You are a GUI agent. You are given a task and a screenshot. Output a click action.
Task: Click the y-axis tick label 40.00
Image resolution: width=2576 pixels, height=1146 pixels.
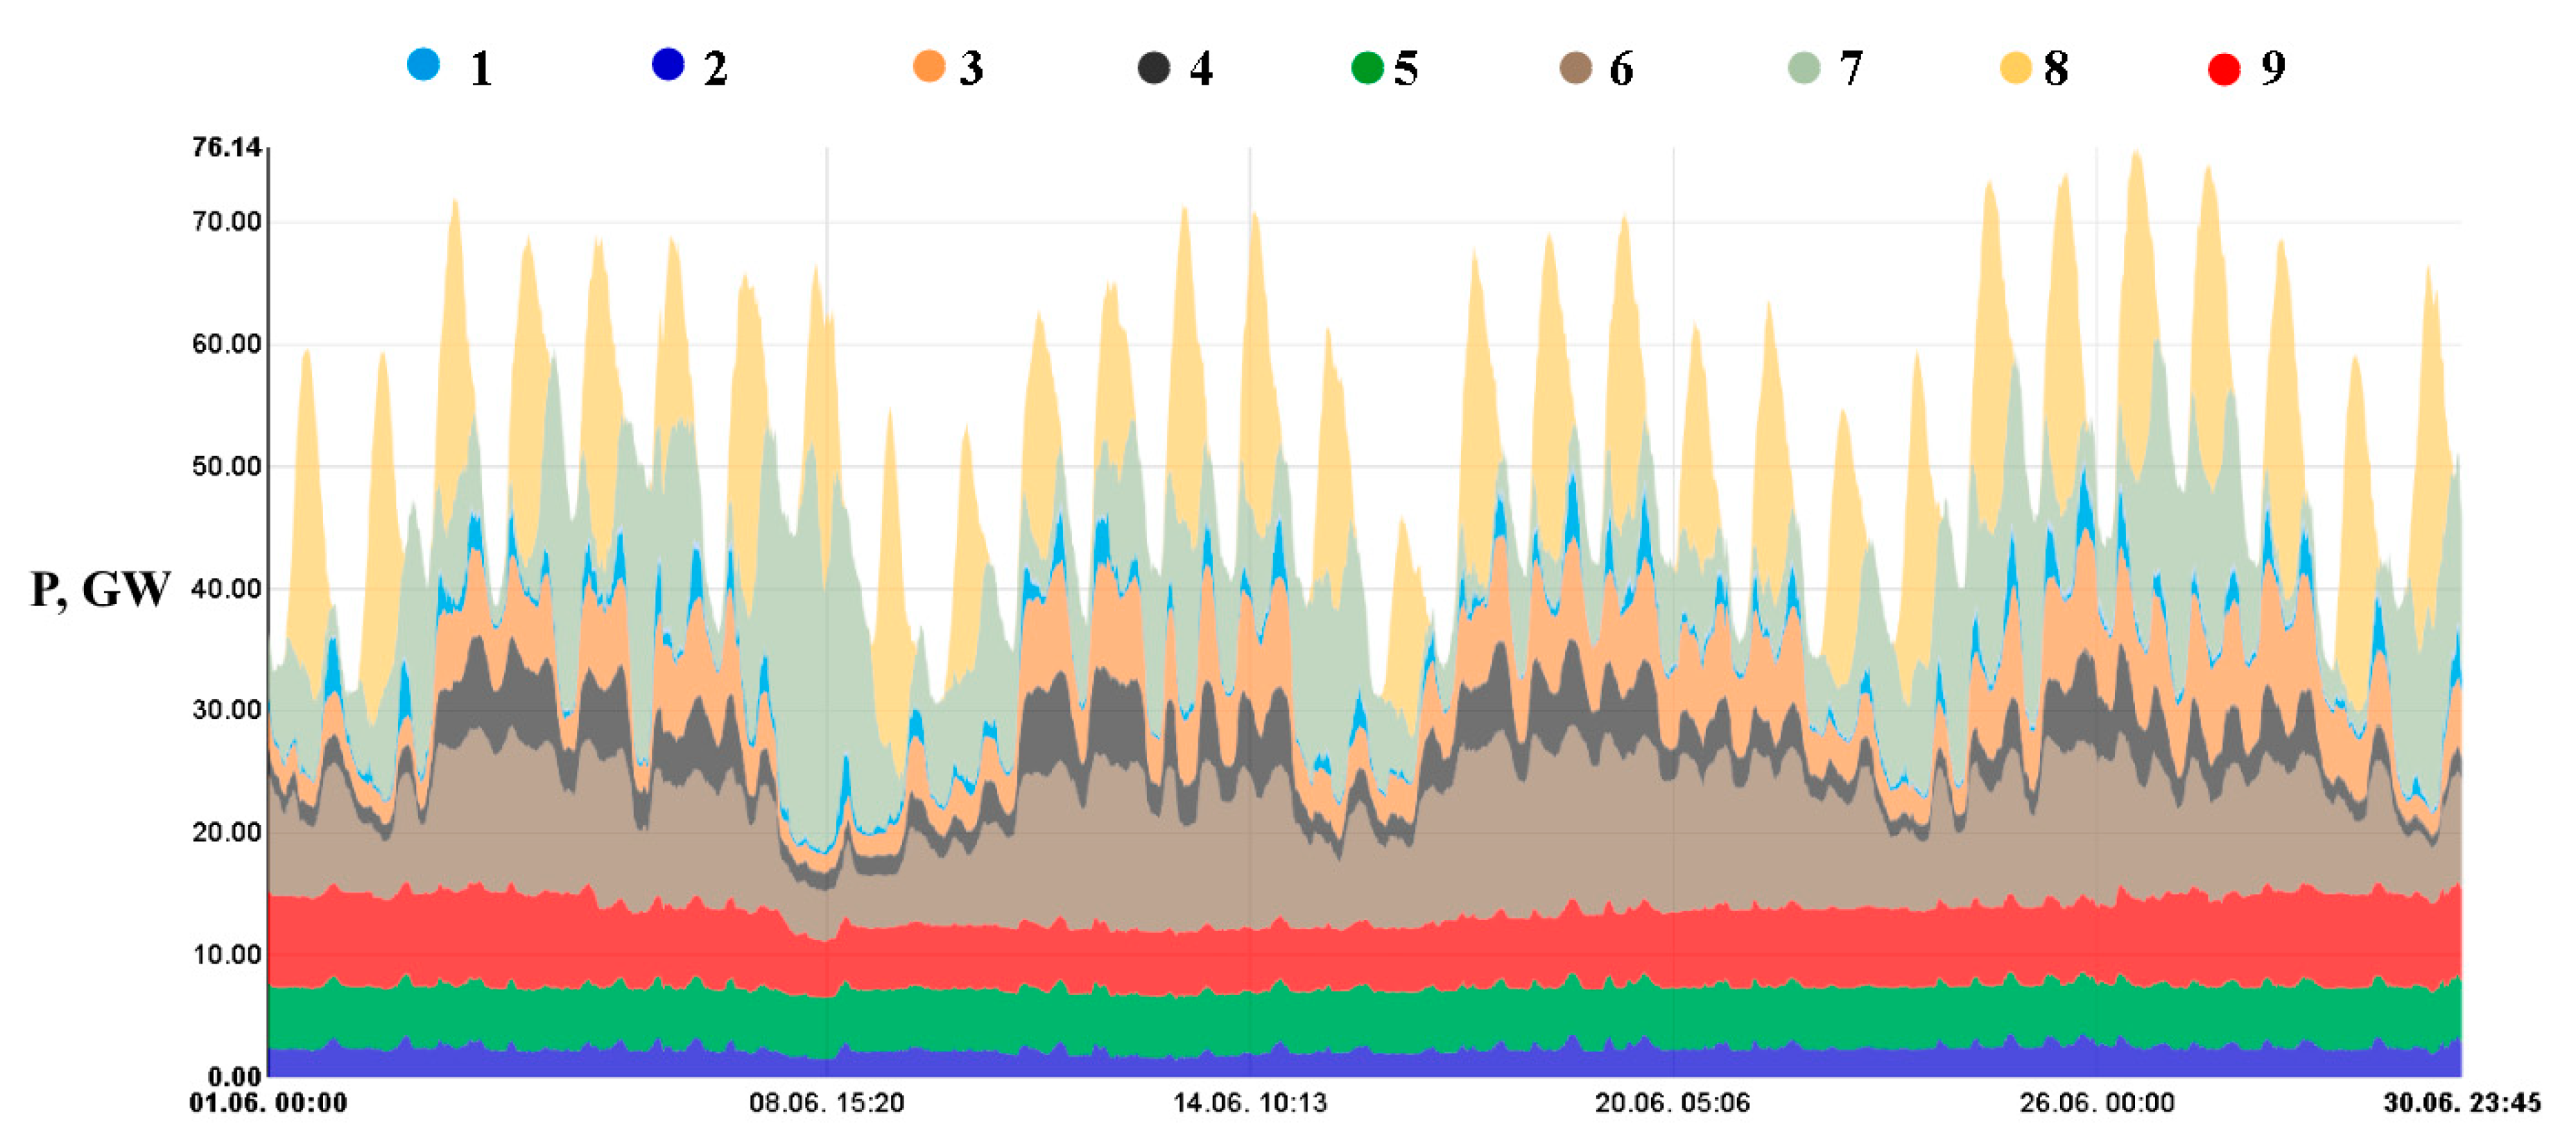point(226,589)
